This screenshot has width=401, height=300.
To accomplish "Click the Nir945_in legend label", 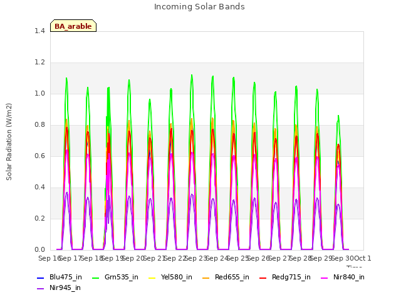I will [x=65, y=287].
